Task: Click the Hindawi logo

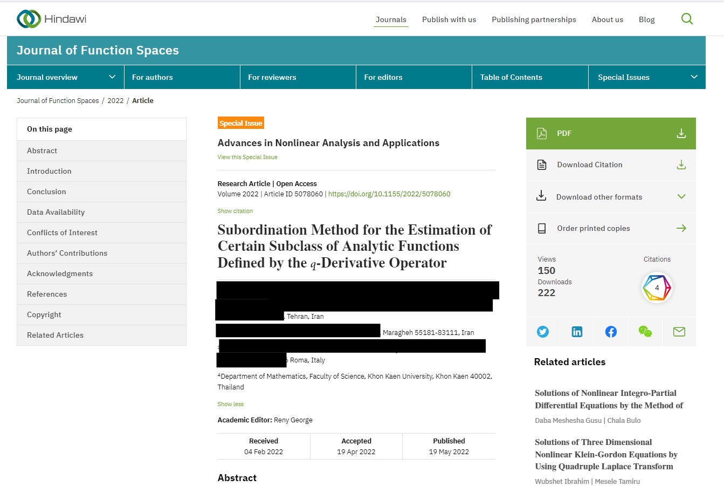Action: pos(52,19)
